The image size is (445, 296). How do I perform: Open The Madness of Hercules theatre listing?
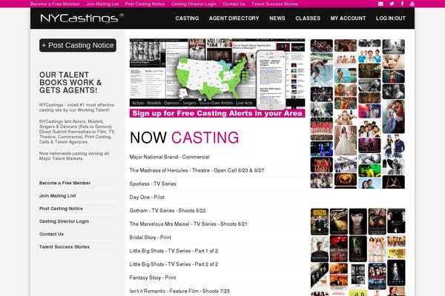[197, 170]
